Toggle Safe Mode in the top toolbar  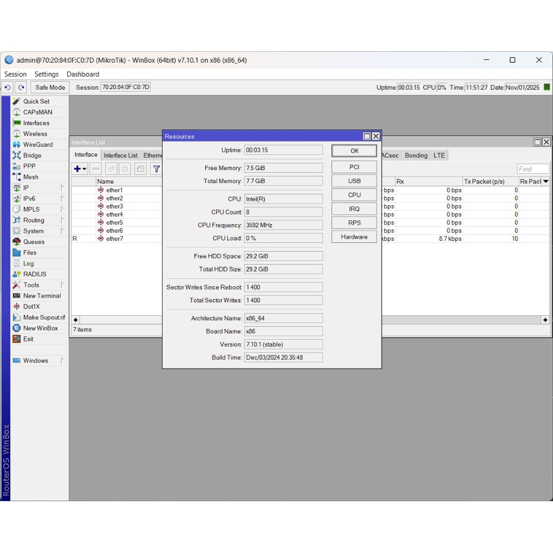[50, 87]
